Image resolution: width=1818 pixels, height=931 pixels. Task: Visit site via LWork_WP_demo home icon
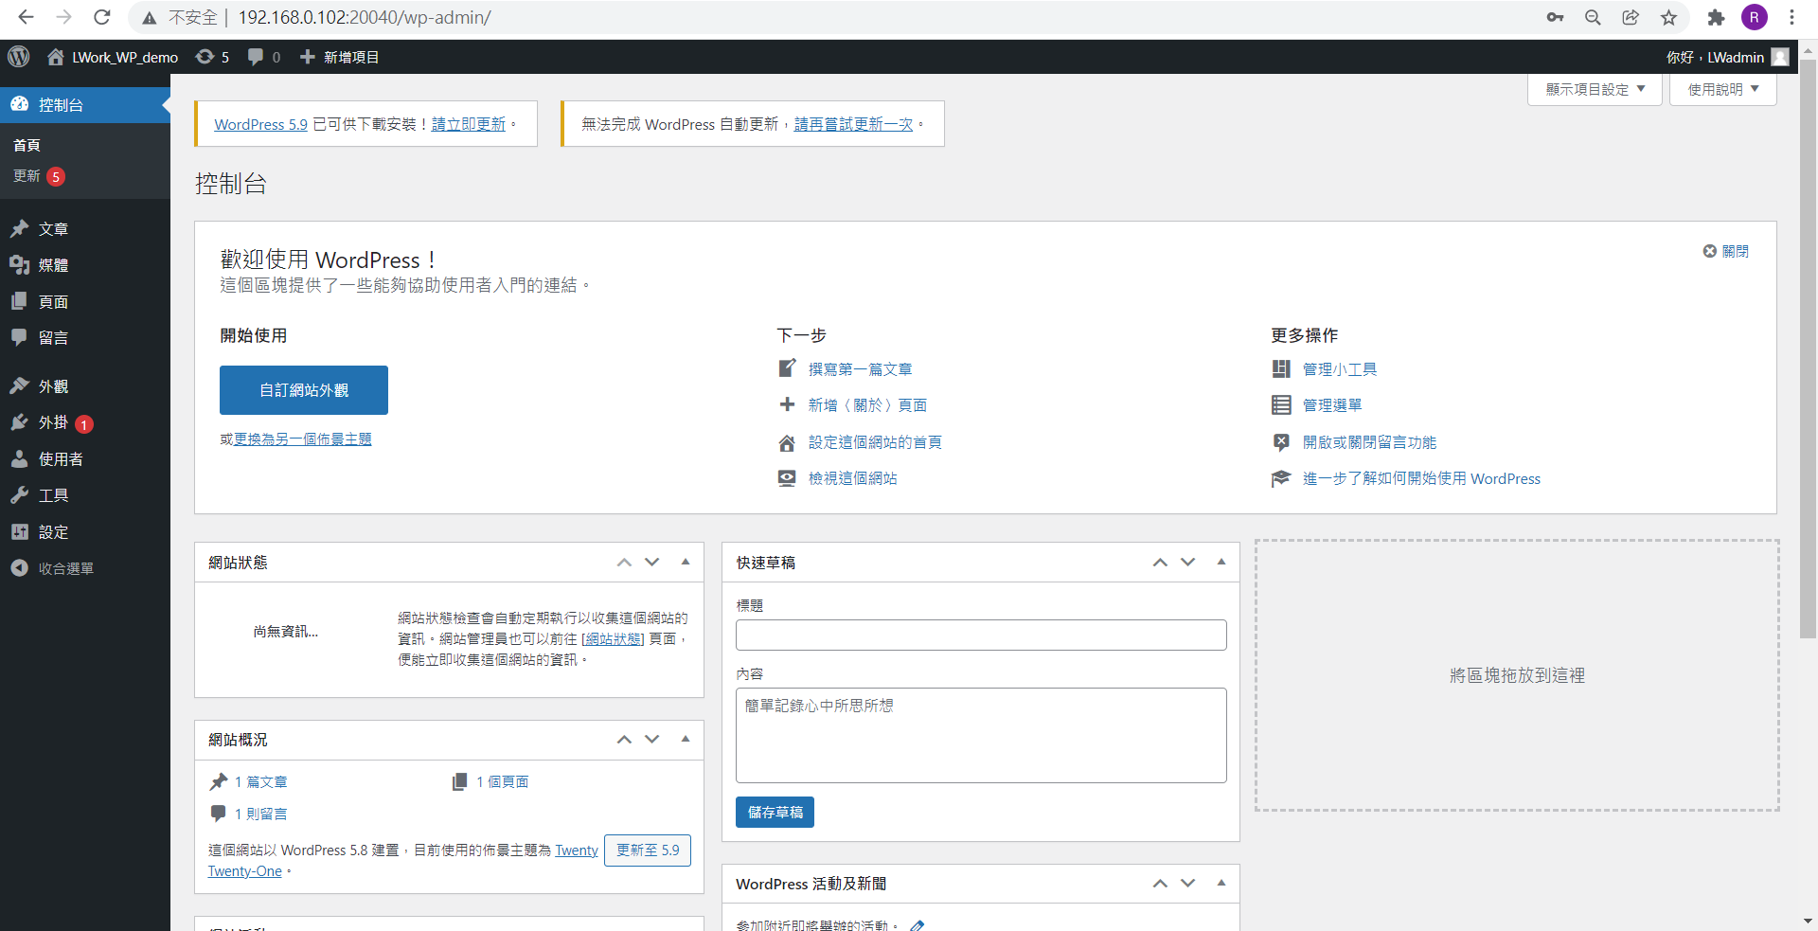point(56,57)
